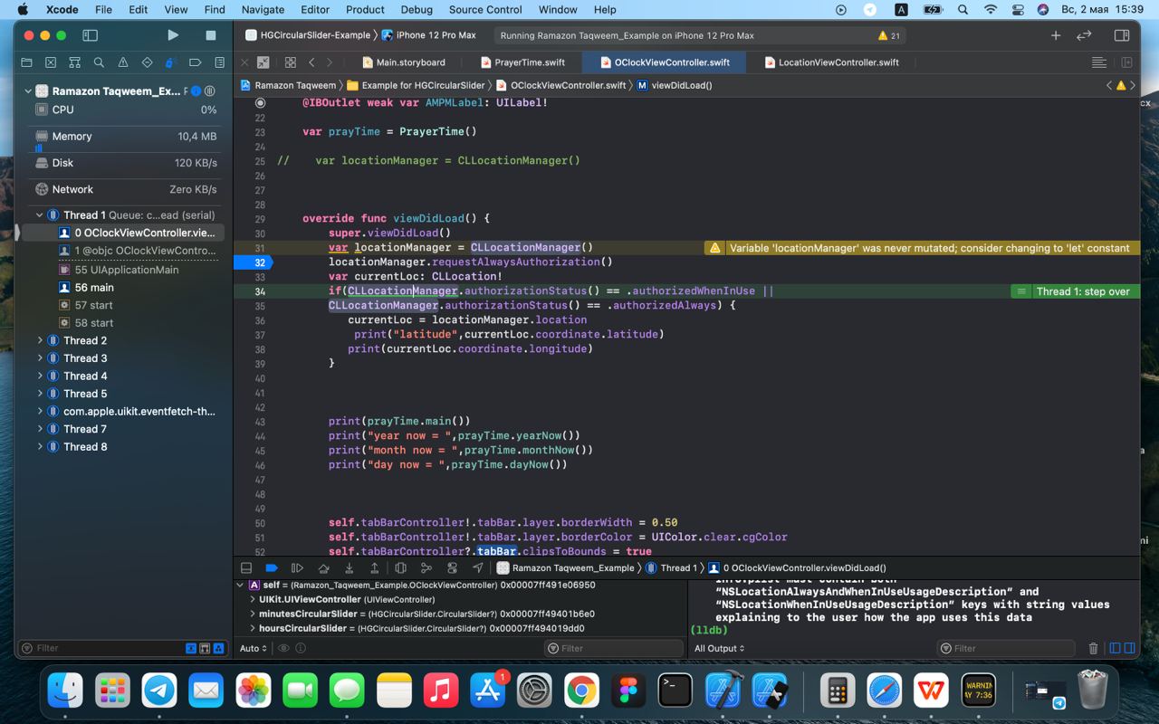Stop the running app
1159x724 pixels.
[x=211, y=35]
